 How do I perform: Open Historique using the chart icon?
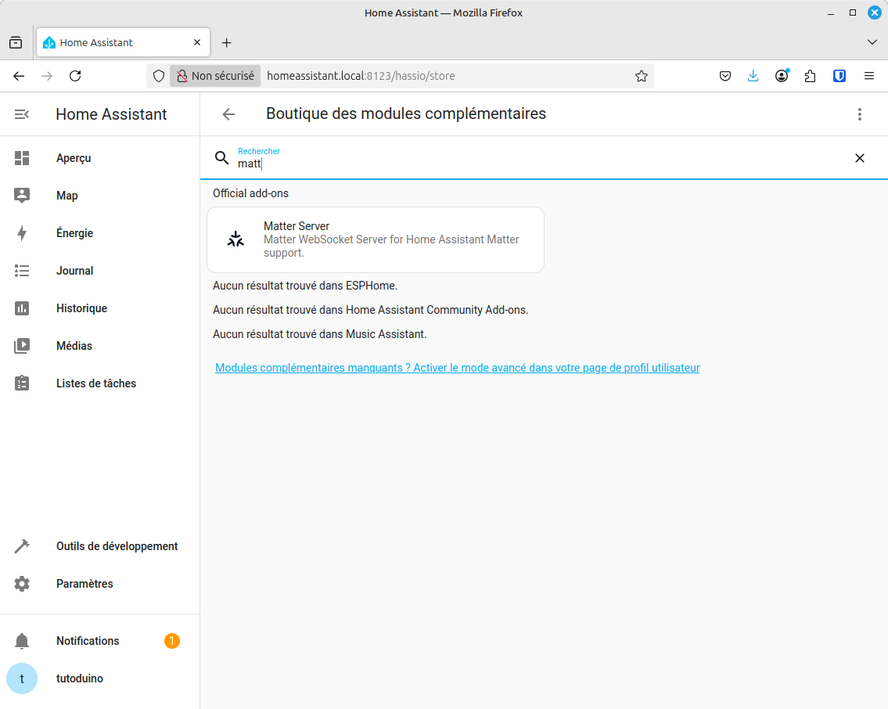[22, 308]
